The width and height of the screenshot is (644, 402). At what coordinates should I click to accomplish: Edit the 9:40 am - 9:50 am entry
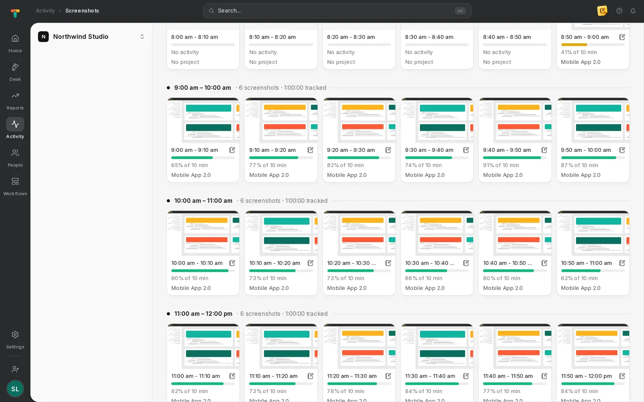click(x=544, y=150)
